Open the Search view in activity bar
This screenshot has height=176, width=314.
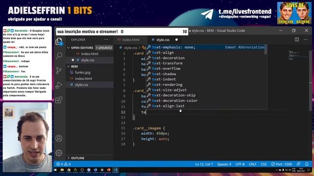pos(59,56)
